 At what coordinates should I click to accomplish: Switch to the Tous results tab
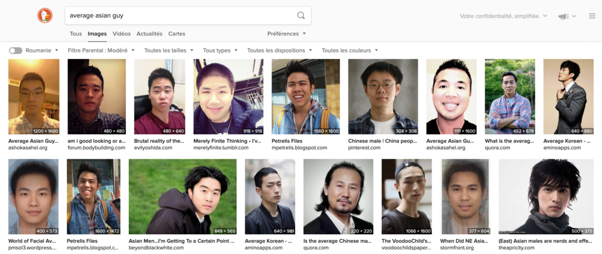click(76, 34)
